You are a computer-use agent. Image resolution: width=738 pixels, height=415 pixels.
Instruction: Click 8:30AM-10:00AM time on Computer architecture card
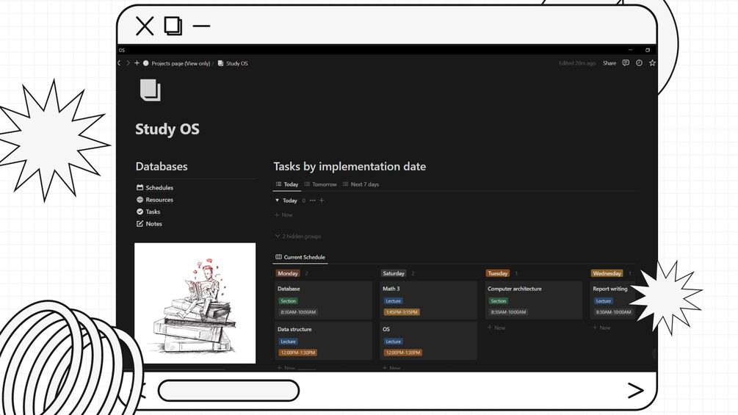[x=508, y=312]
